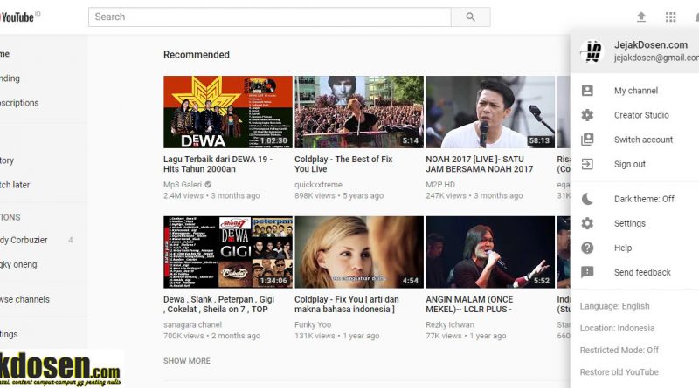The width and height of the screenshot is (699, 388).
Task: Open sanagara chanel channel link
Action: (x=192, y=324)
